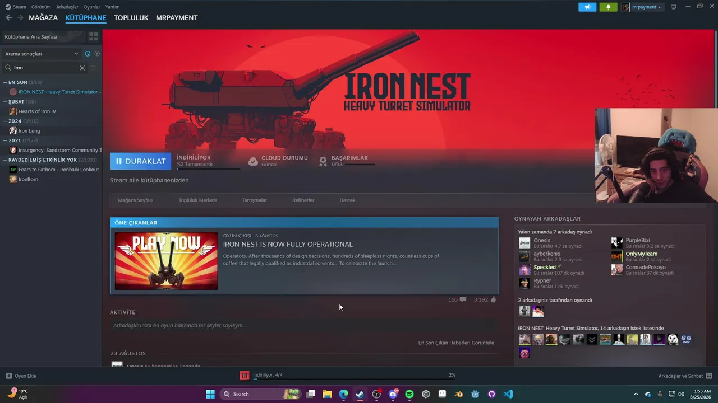Image resolution: width=718 pixels, height=403 pixels.
Task: Click En Son Çıkan Haberleri Görüntüle
Action: click(456, 343)
